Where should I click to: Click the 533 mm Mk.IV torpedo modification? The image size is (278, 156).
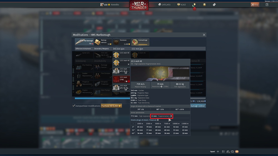pos(103,55)
